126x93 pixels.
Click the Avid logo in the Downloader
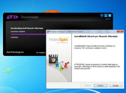12,17
